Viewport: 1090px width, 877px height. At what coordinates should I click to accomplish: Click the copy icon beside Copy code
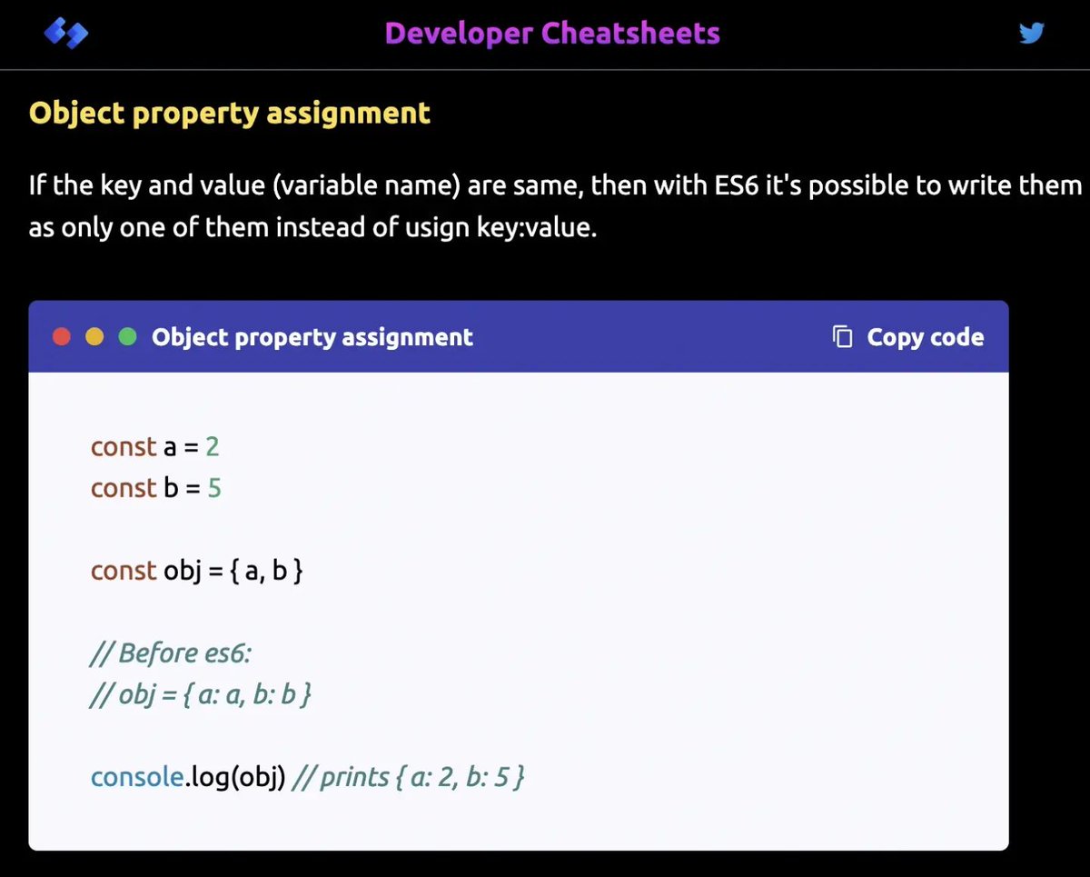pyautogui.click(x=842, y=335)
